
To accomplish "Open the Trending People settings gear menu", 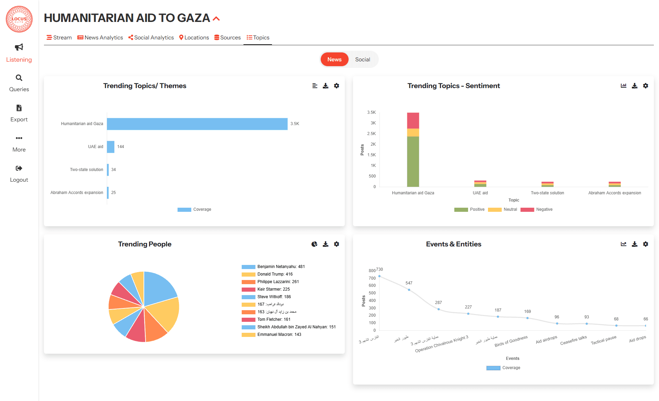I will [x=336, y=244].
